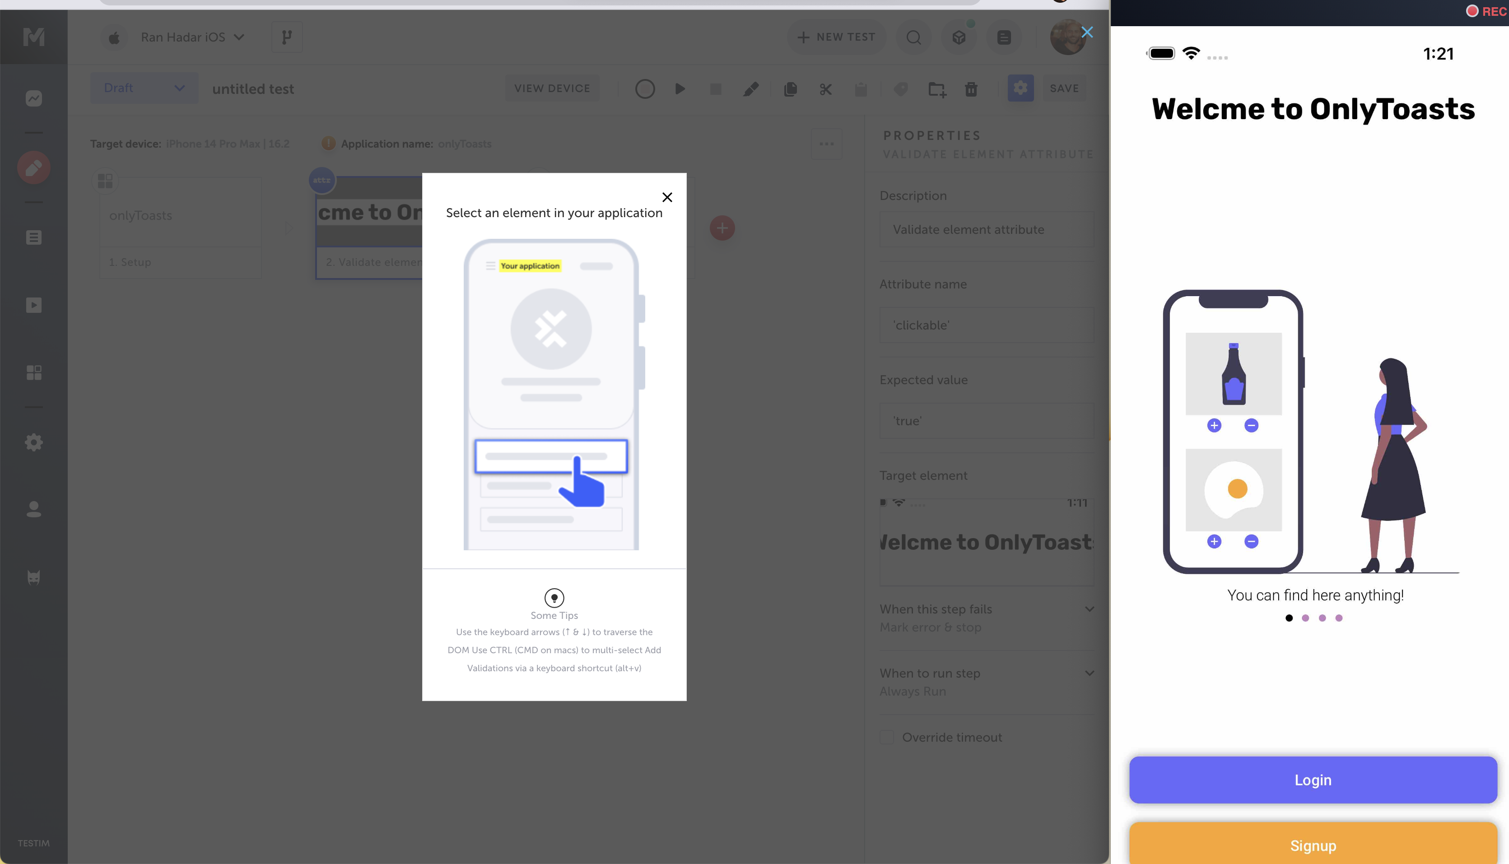
Task: Click the cat mask sidebar icon
Action: 34,577
